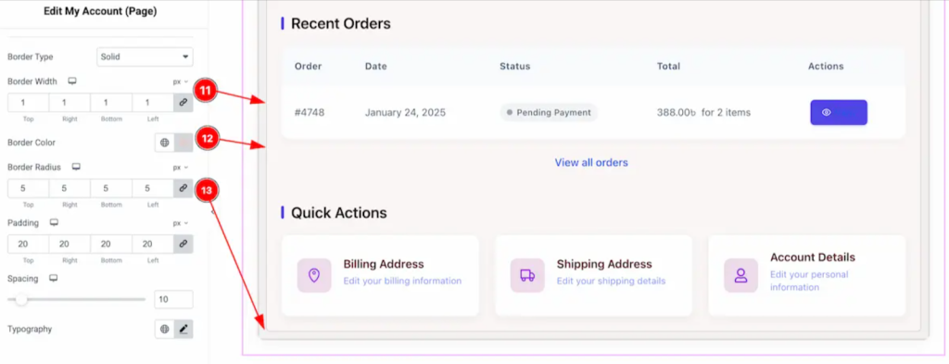This screenshot has width=949, height=364.
Task: Change the Padding px unit selector
Action: tap(181, 223)
